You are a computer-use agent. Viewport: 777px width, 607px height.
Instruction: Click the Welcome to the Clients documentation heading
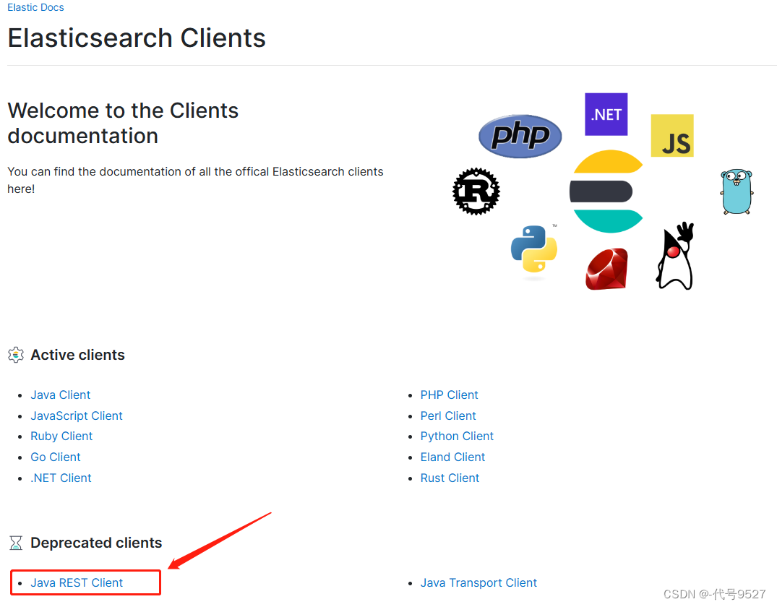(x=123, y=123)
